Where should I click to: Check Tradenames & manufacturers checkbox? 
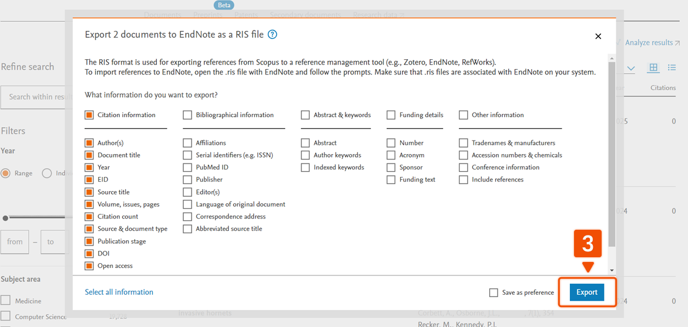[x=464, y=143]
